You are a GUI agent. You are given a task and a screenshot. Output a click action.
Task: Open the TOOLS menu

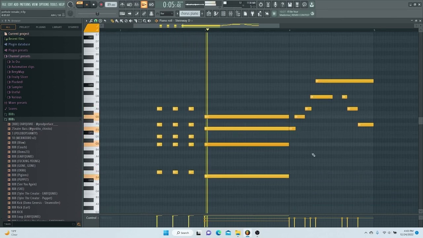54,4
